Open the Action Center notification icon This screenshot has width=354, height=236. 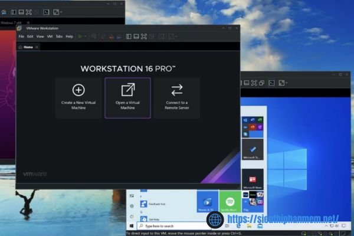pyautogui.click(x=344, y=226)
